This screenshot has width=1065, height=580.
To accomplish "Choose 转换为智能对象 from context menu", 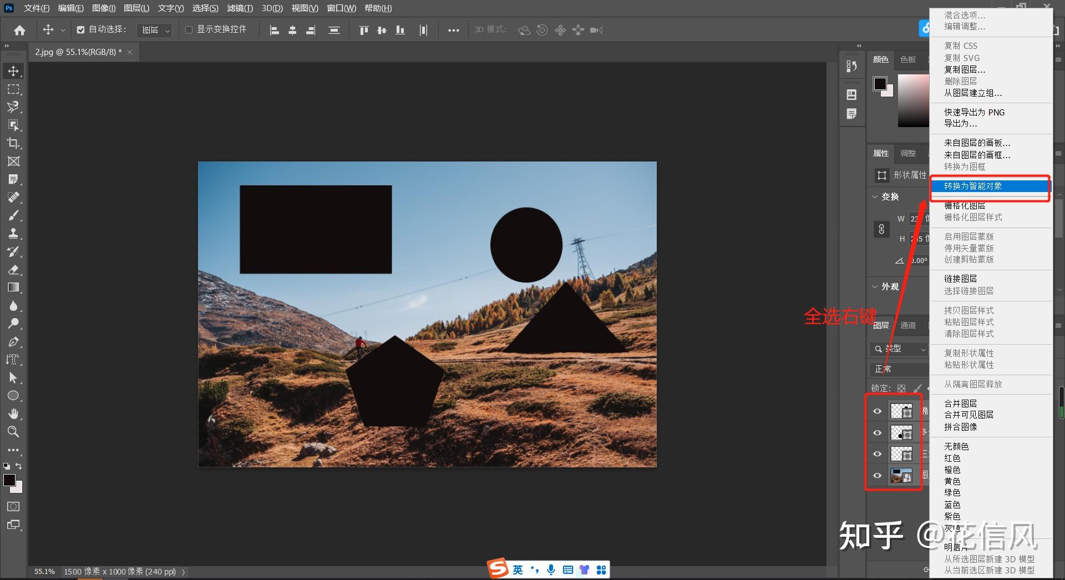I will 991,186.
